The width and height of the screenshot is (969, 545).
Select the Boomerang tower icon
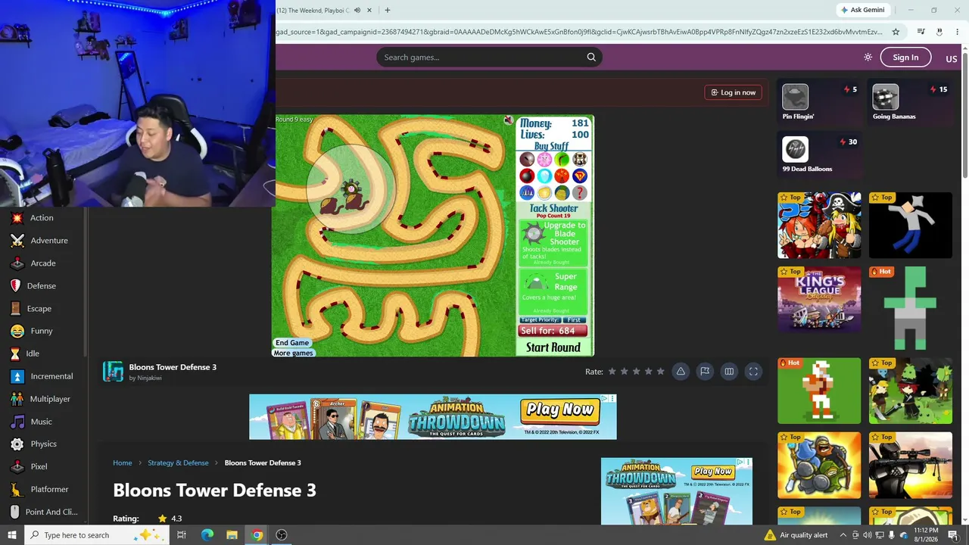(562, 159)
